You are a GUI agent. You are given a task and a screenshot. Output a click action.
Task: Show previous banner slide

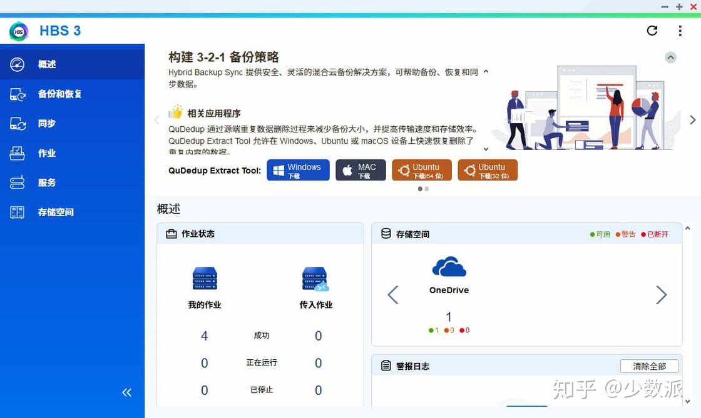[156, 120]
